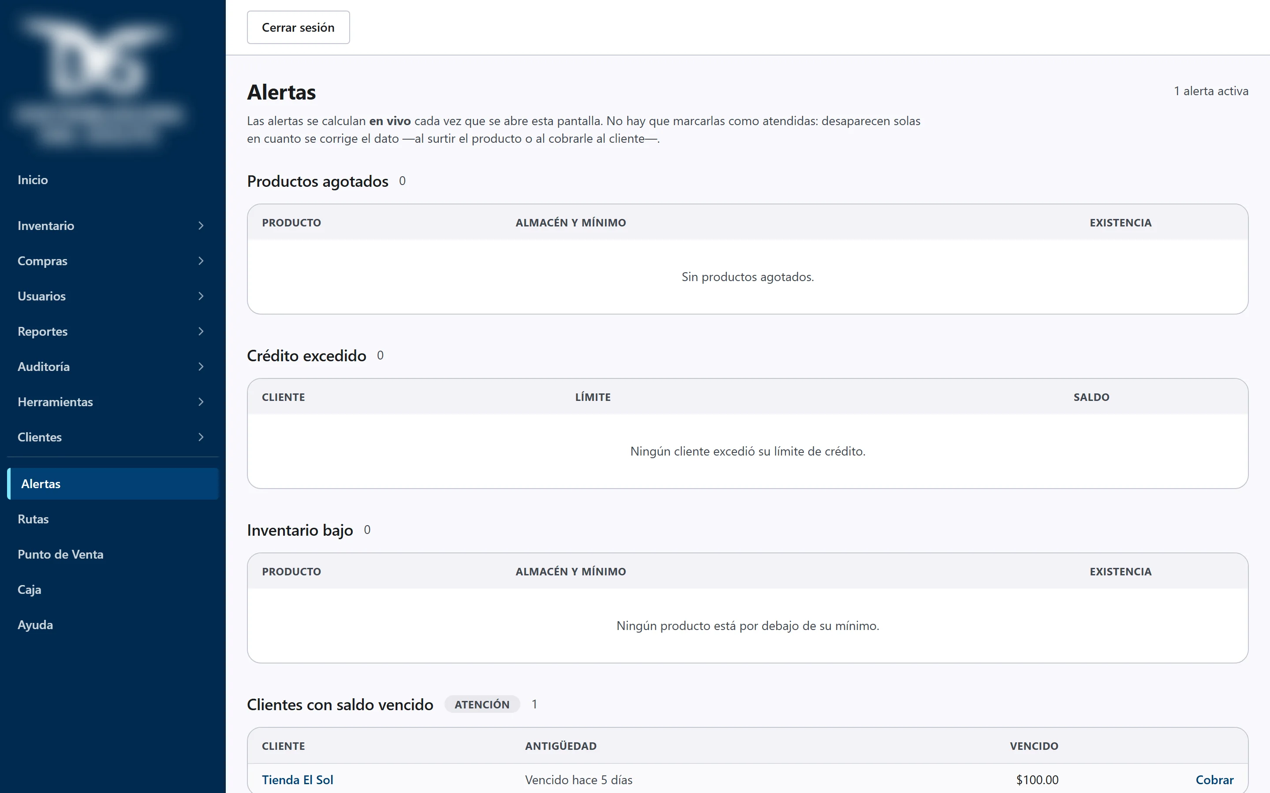The image size is (1270, 793).
Task: Expand the Reportes chevron arrow
Action: click(x=201, y=331)
